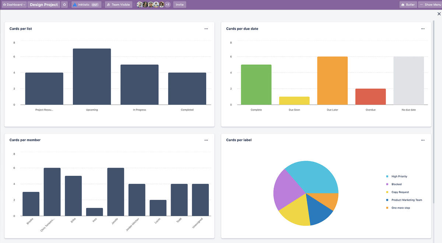Open the Butler automation panel
The width and height of the screenshot is (442, 243).
pos(408,5)
